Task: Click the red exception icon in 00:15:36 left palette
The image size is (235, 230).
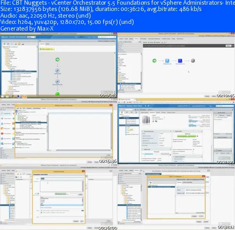Action: click(x=2, y=134)
